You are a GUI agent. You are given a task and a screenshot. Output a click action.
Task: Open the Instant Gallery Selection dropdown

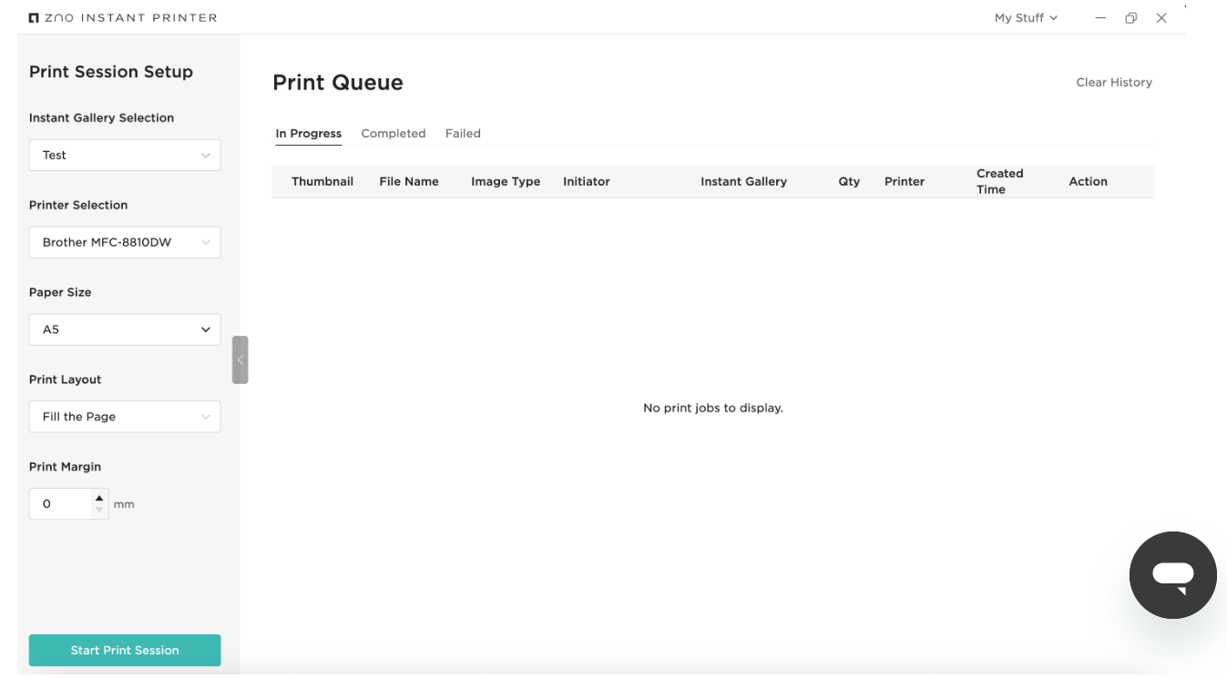(x=125, y=156)
